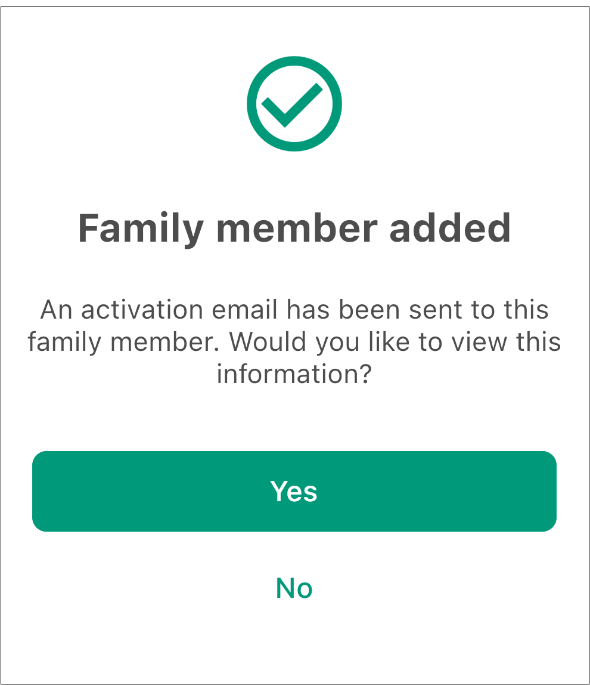Click the success confirmation check icon
The height and width of the screenshot is (685, 590).
[x=294, y=104]
